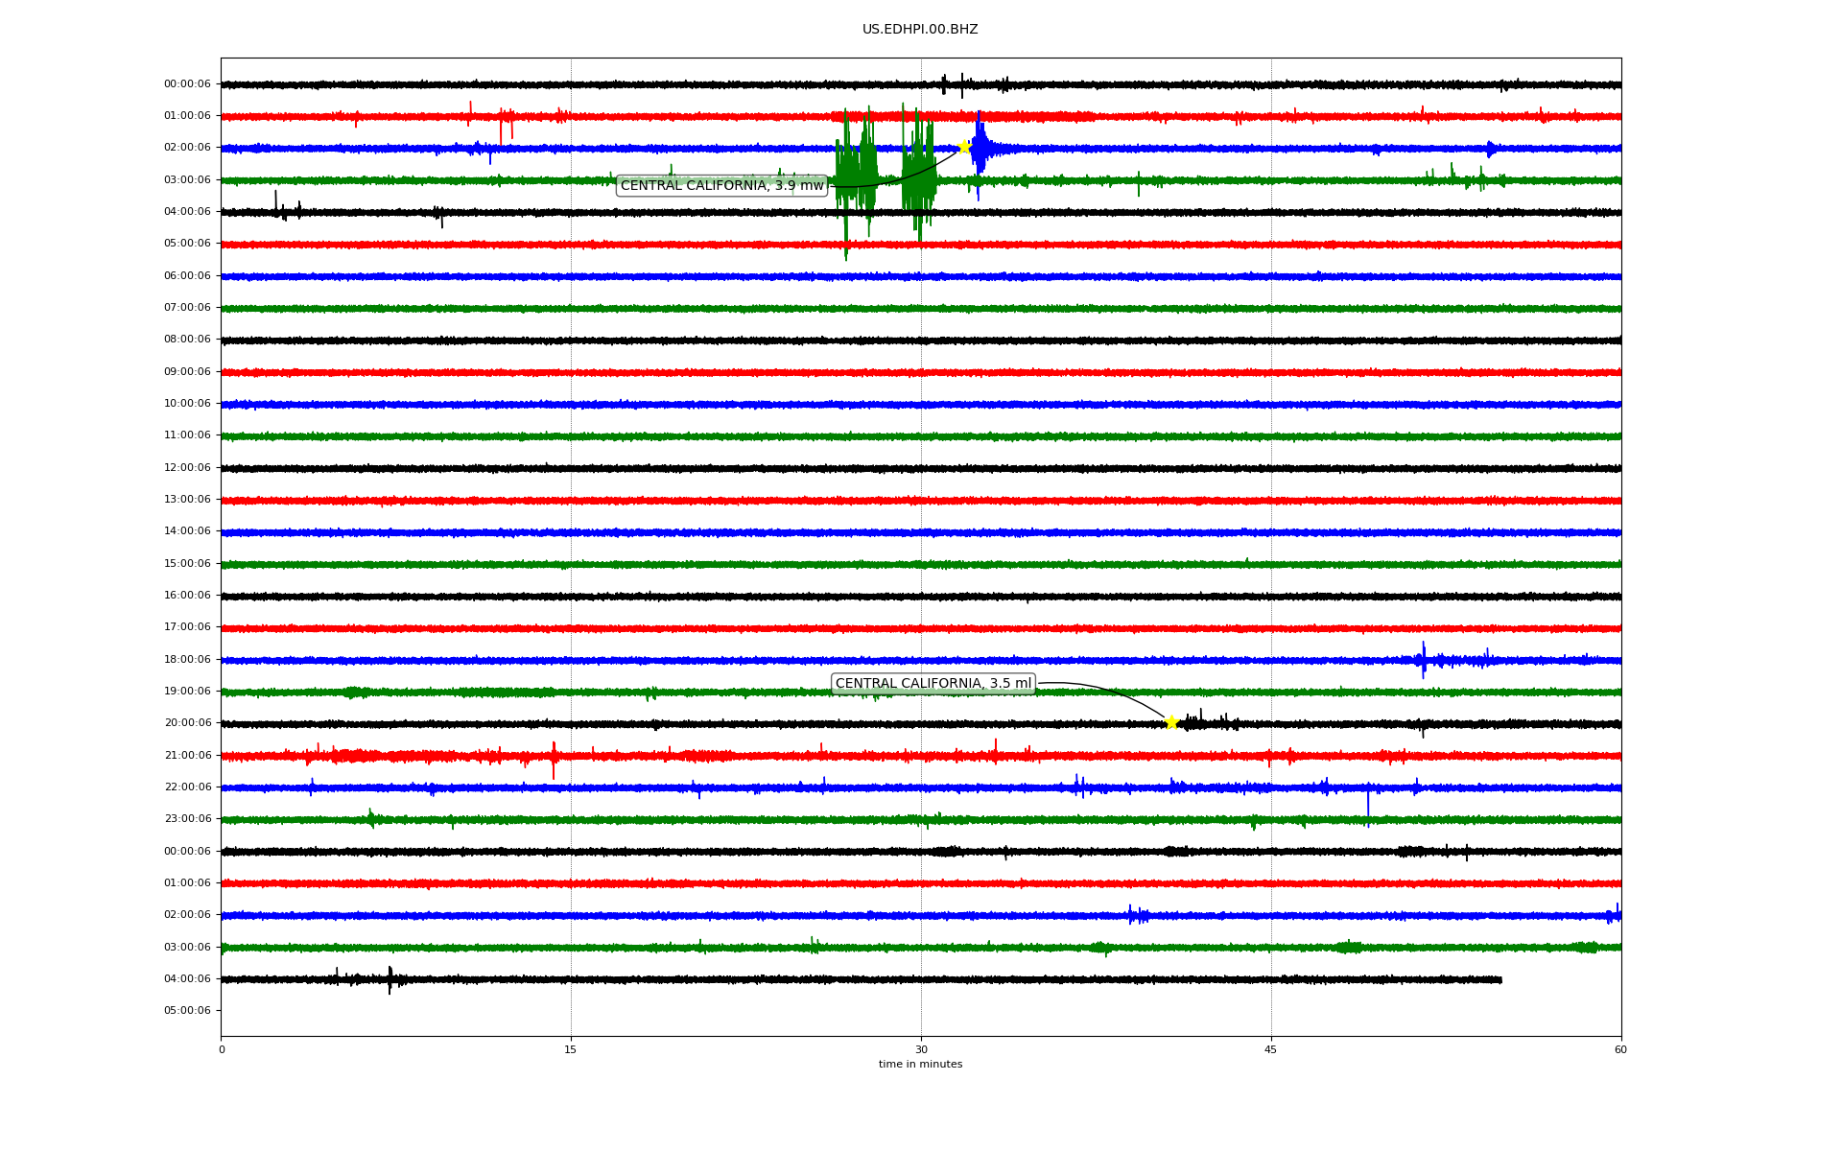Click the red spike near minute 14 on the 21:00:06 trace

pyautogui.click(x=554, y=758)
